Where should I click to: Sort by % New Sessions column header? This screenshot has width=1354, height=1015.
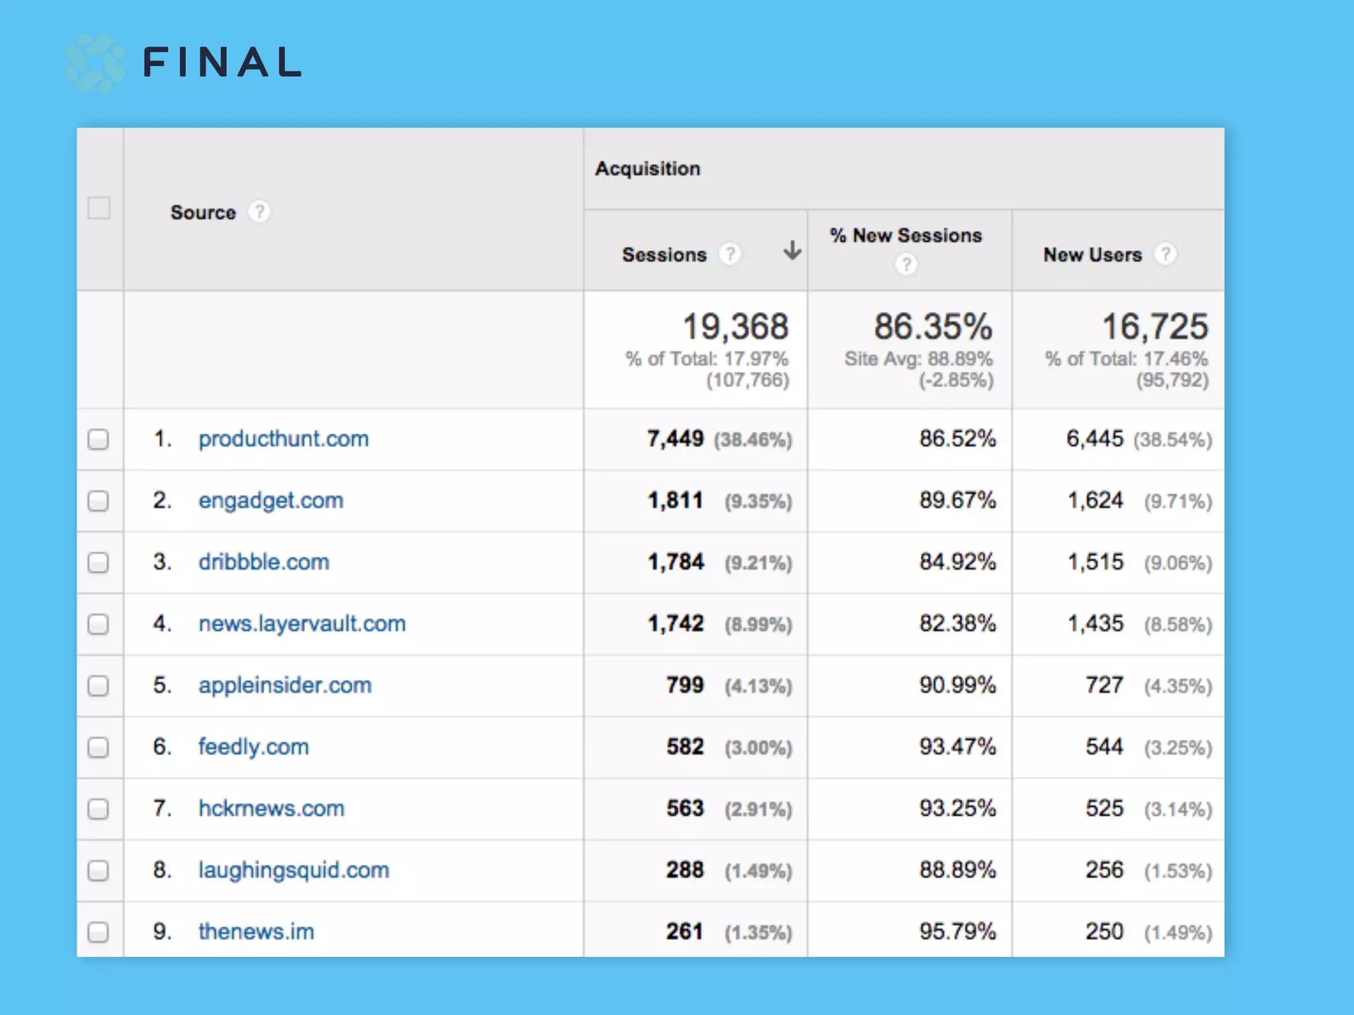[906, 235]
